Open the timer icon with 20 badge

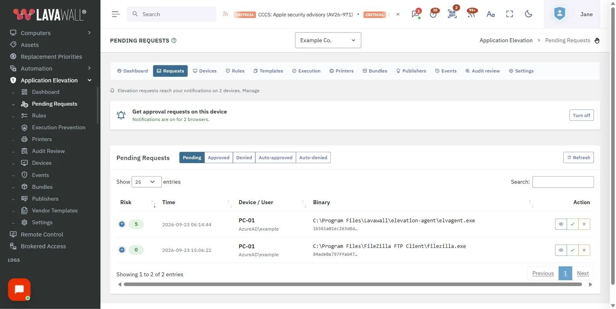(434, 14)
